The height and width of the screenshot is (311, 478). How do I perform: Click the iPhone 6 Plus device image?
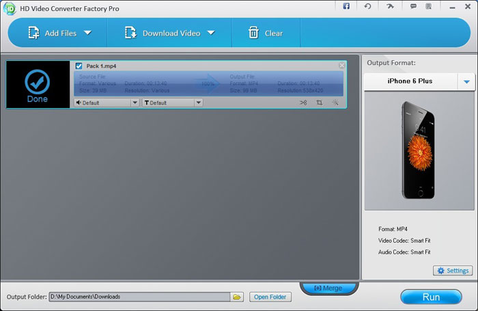(x=419, y=150)
